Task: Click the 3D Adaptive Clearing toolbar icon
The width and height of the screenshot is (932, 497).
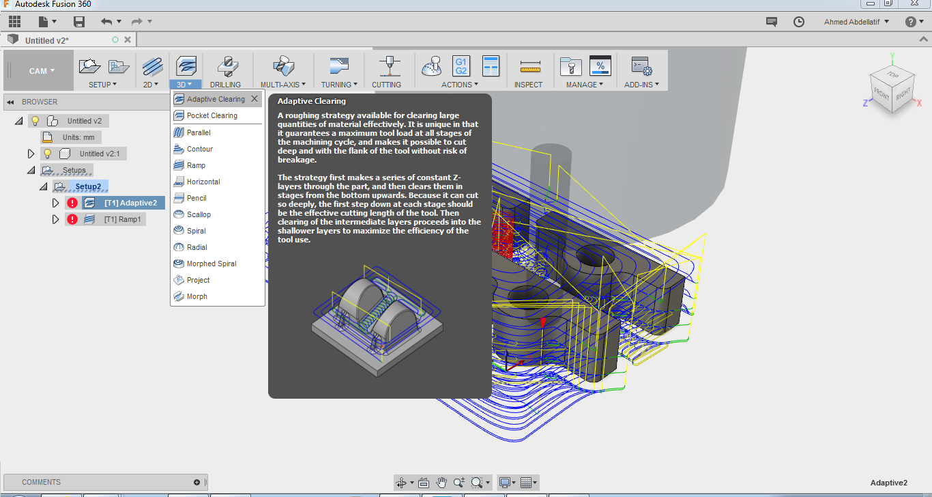Action: coord(186,66)
